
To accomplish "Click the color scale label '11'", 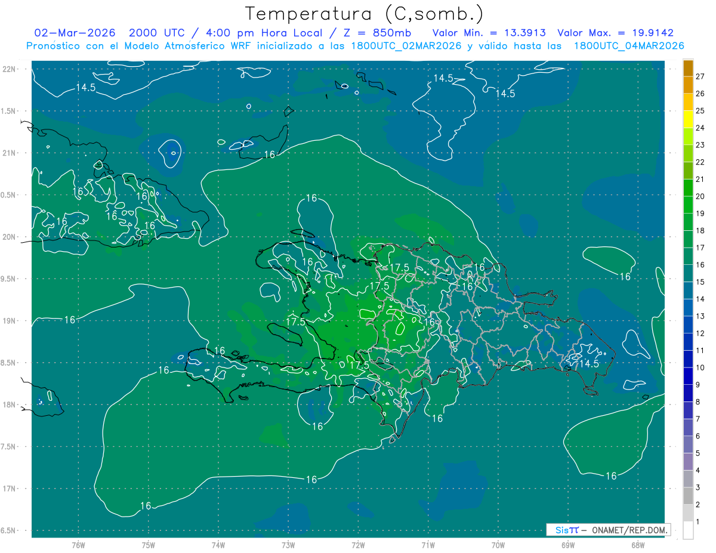I will (x=700, y=350).
